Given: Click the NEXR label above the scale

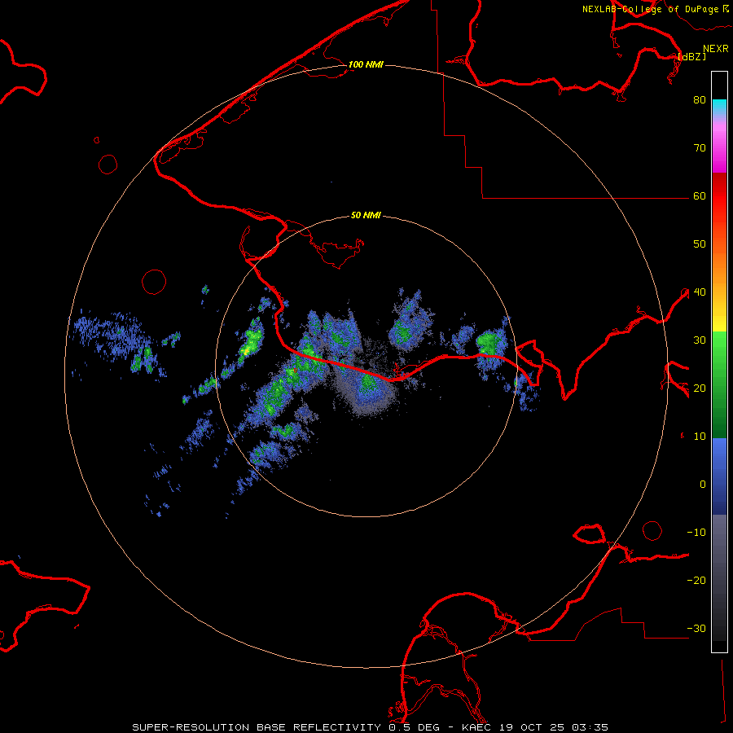Looking at the screenshot, I should click(715, 49).
